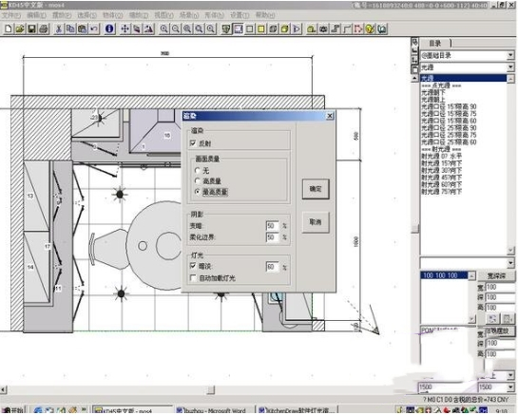
Task: Open the 帮助 menu
Action: point(265,15)
